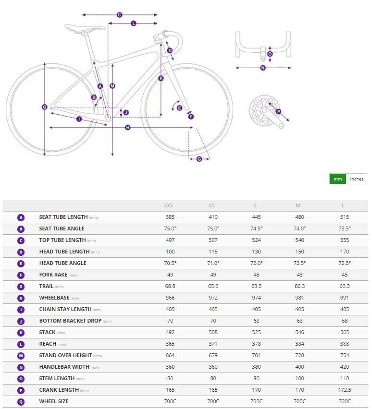Click the C icon for Top Tube Length

pos(21,240)
